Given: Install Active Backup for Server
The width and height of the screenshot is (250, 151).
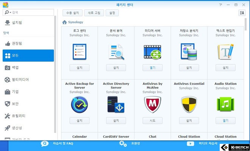Looking at the screenshot, I should pos(80,121).
